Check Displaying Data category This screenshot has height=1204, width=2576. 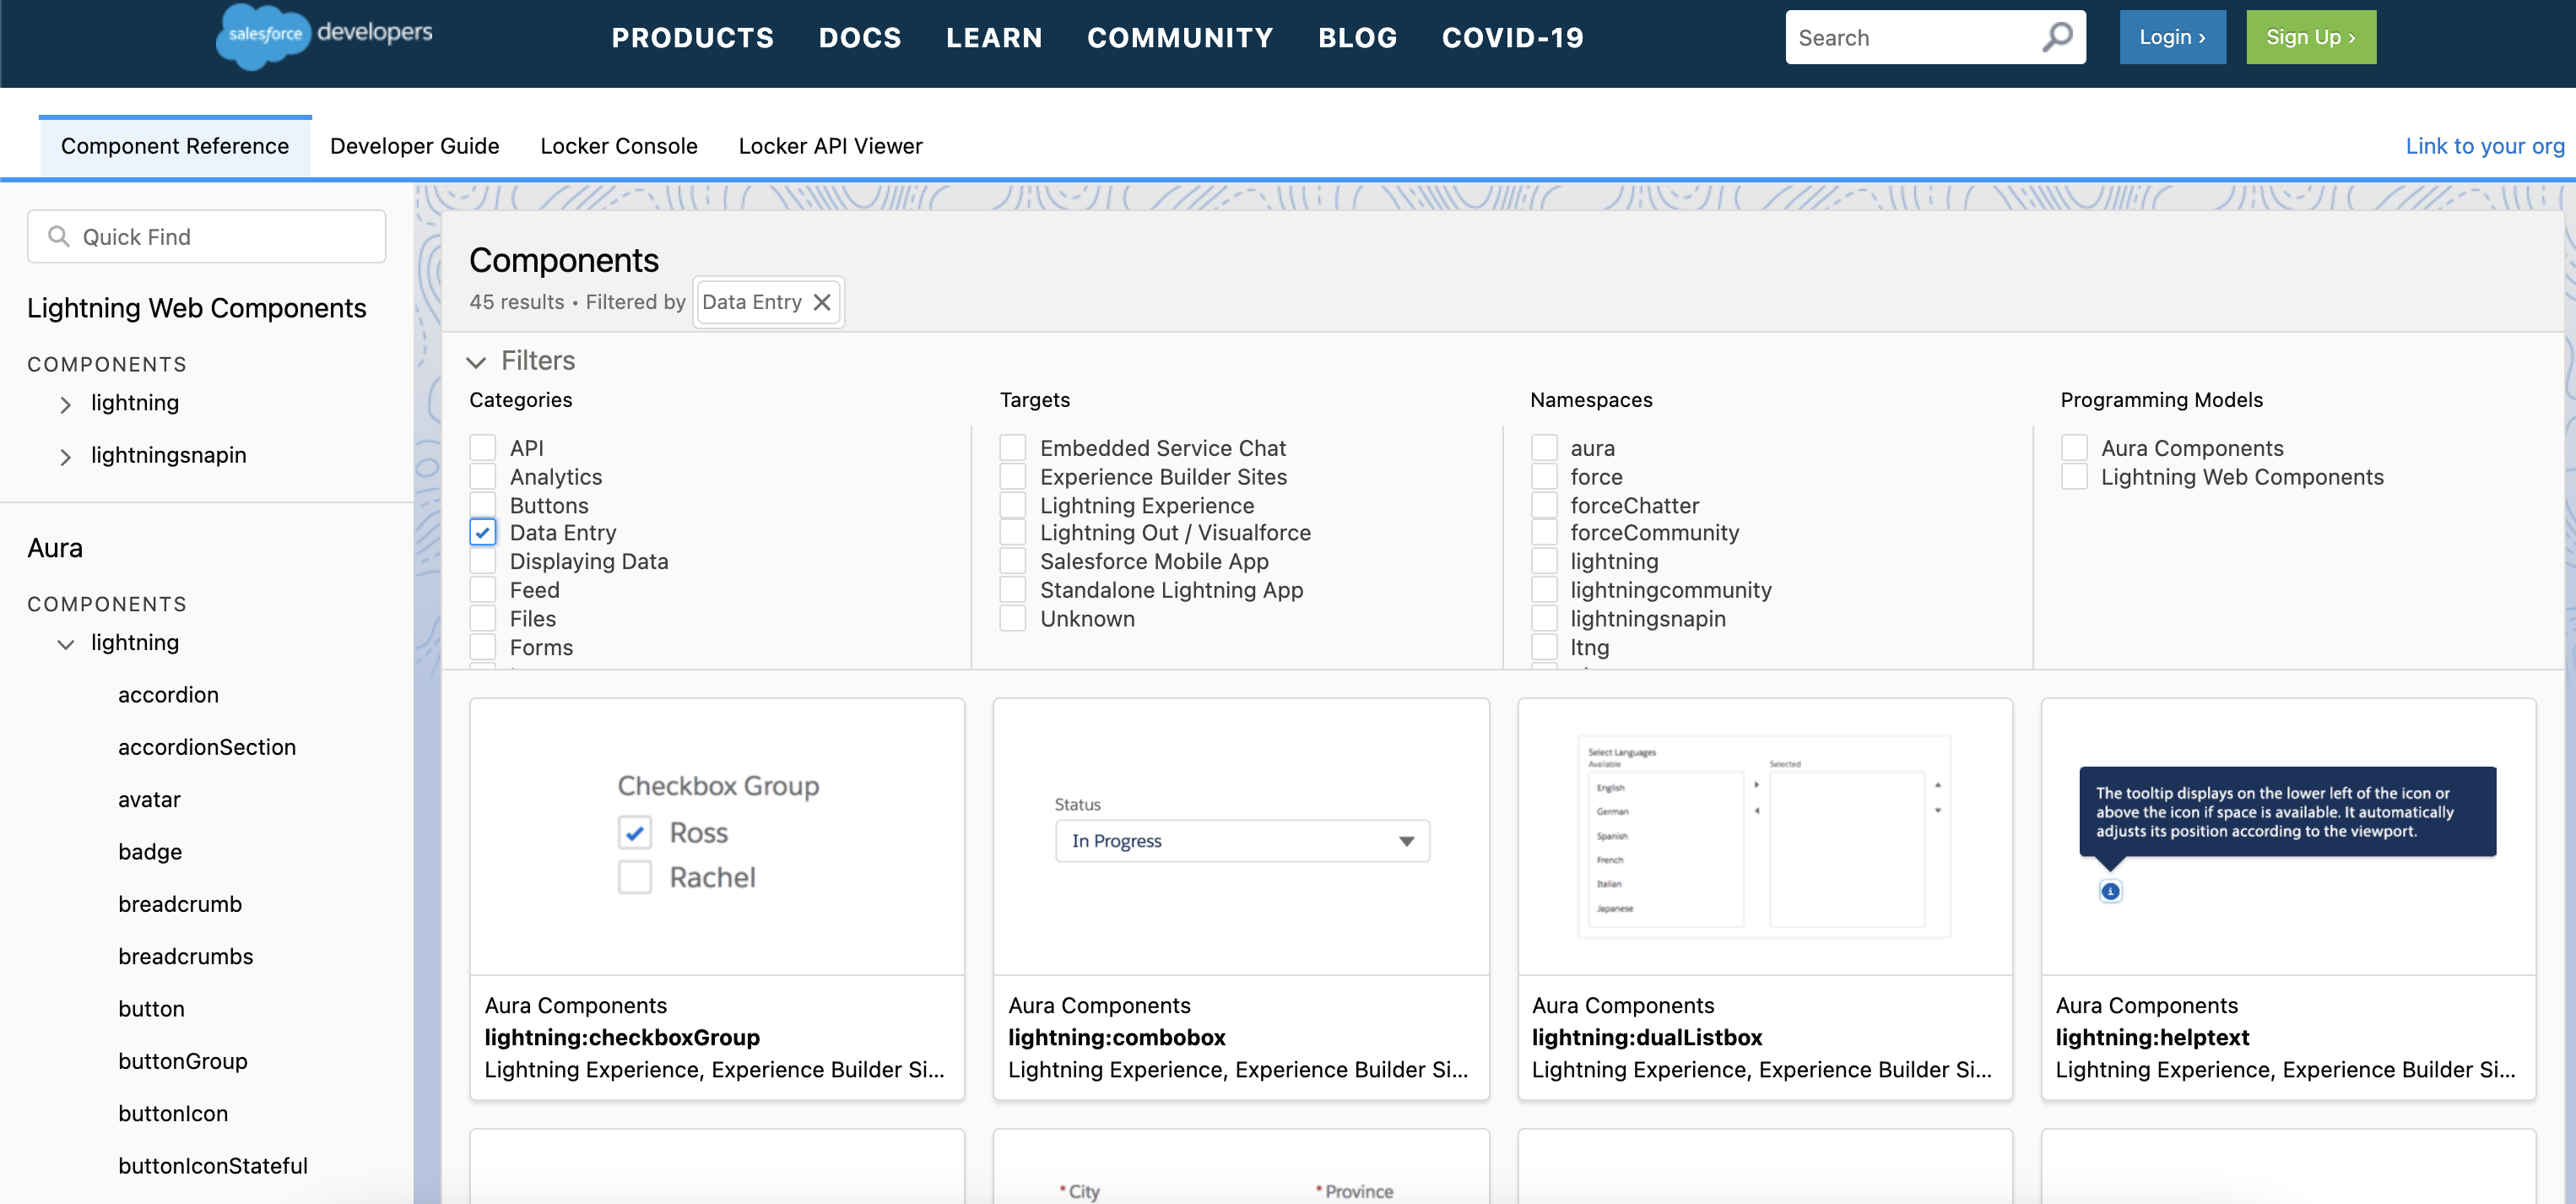tap(483, 561)
